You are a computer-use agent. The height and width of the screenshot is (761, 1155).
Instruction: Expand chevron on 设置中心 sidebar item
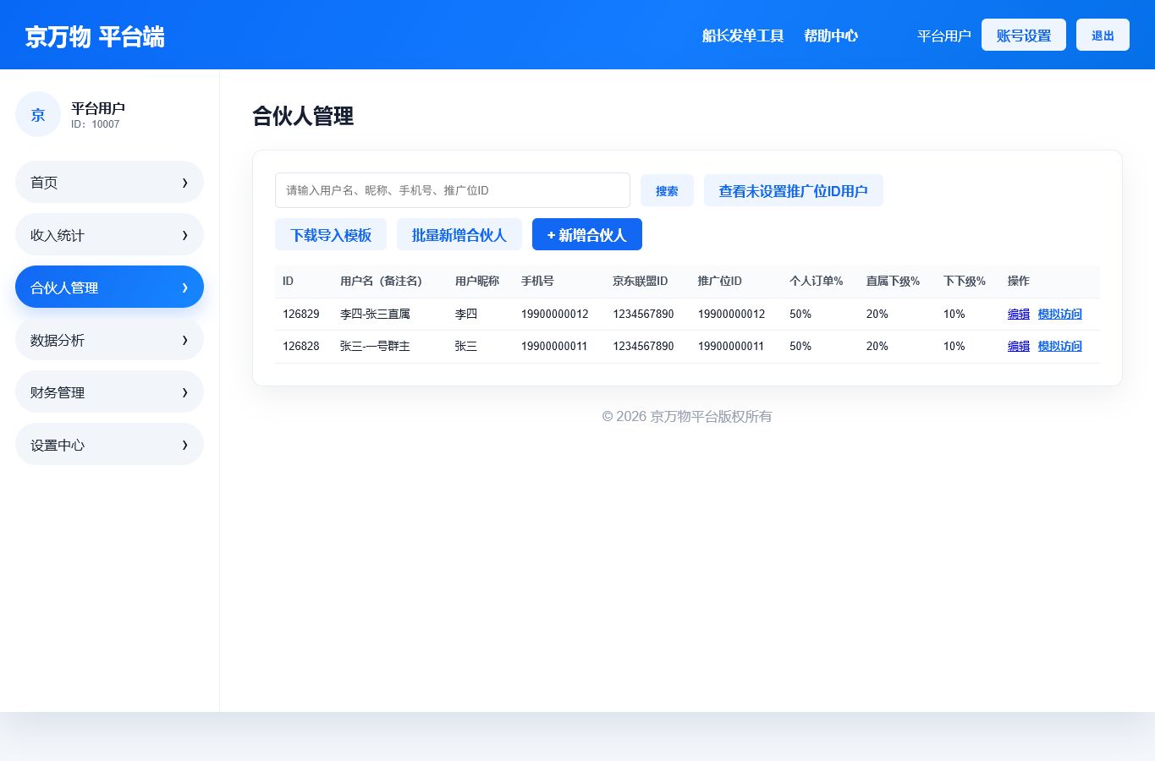click(184, 445)
